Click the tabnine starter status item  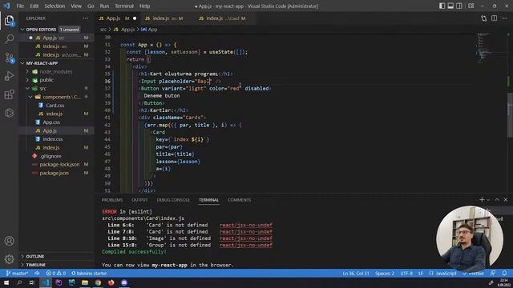(x=89, y=274)
